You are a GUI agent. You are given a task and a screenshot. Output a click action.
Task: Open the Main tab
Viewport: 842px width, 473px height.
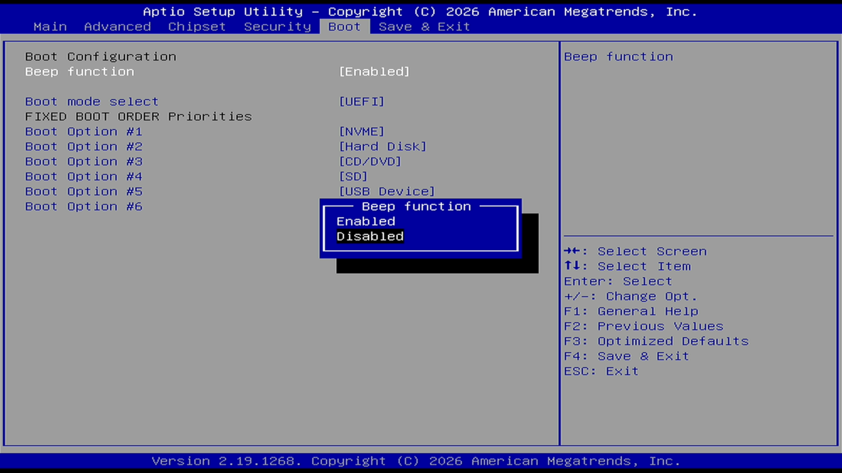pos(50,27)
